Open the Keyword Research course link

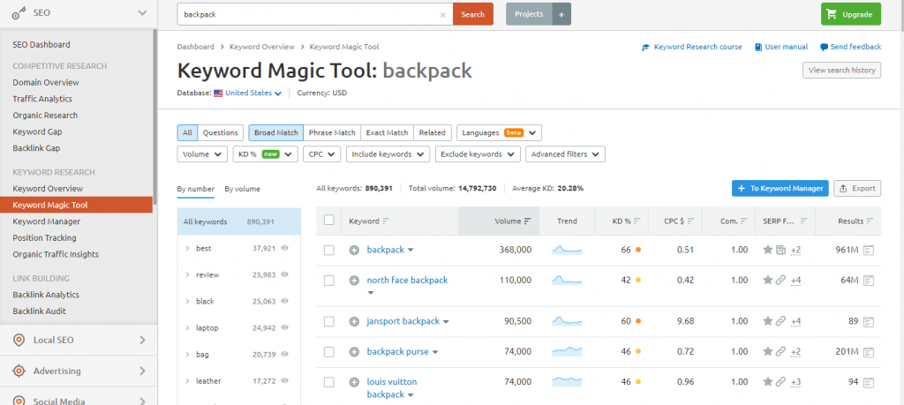pos(692,47)
